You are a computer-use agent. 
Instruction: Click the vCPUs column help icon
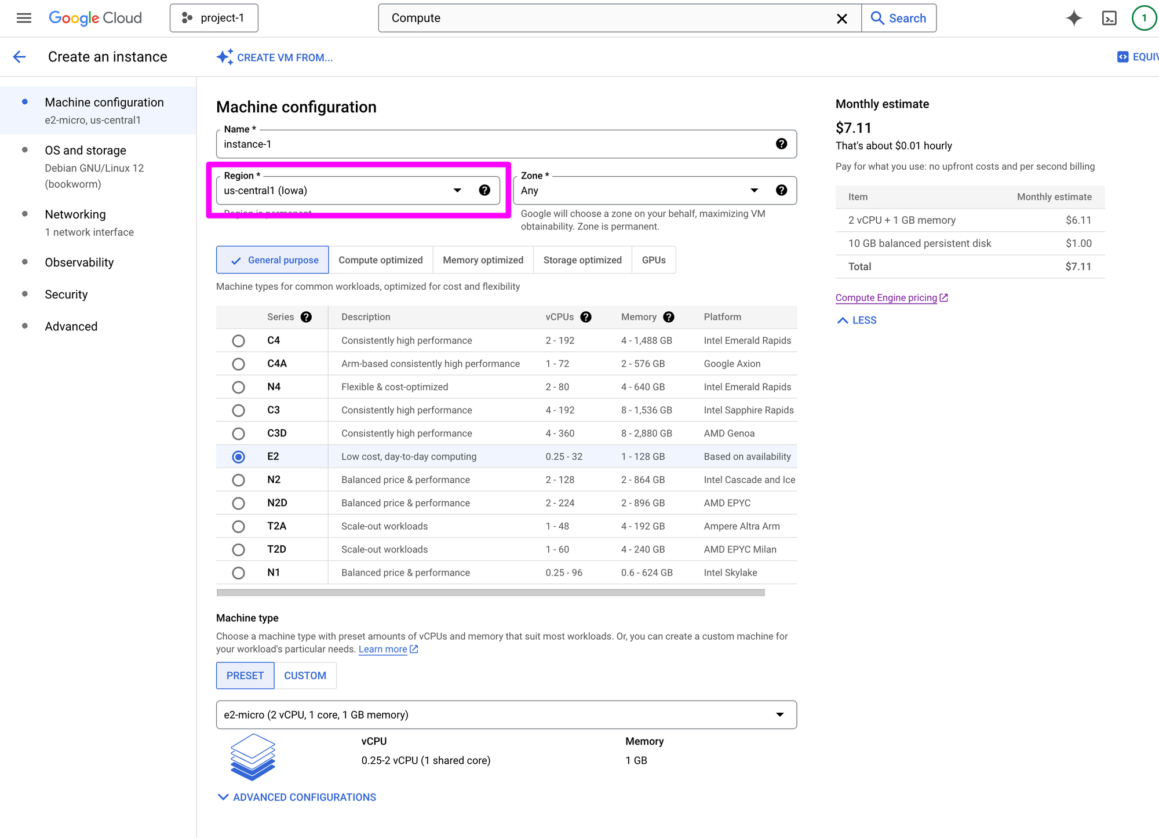[586, 317]
